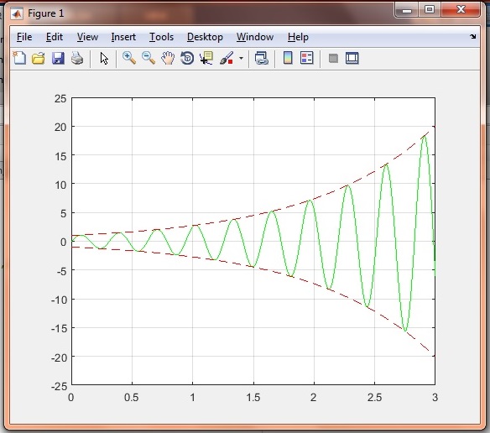Hide plot tools with the gray square icon

333,59
